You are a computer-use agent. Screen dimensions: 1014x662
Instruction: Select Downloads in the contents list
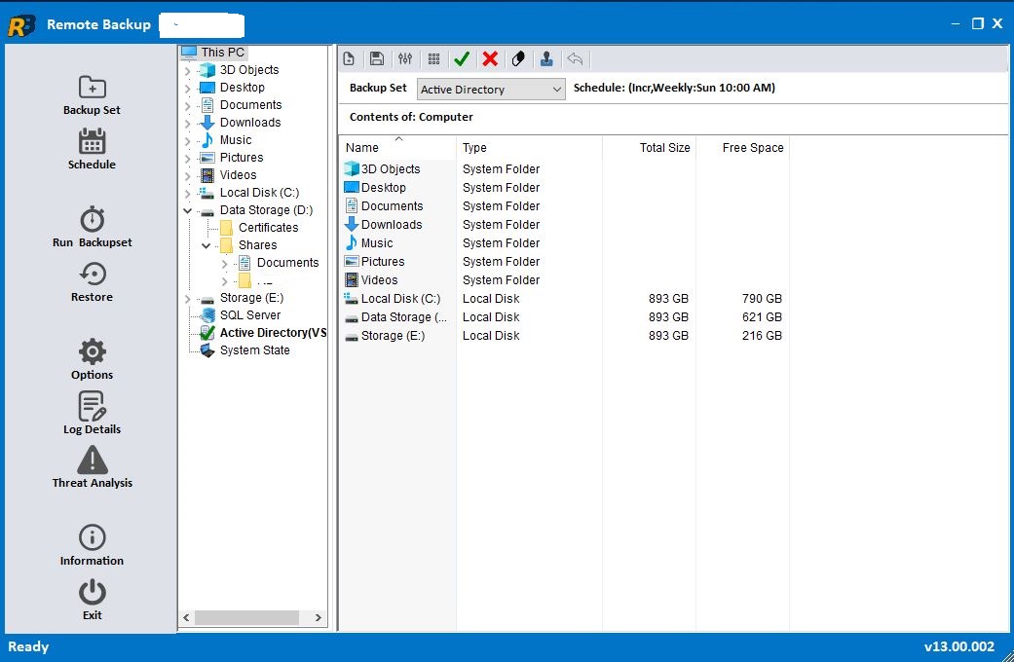point(392,224)
